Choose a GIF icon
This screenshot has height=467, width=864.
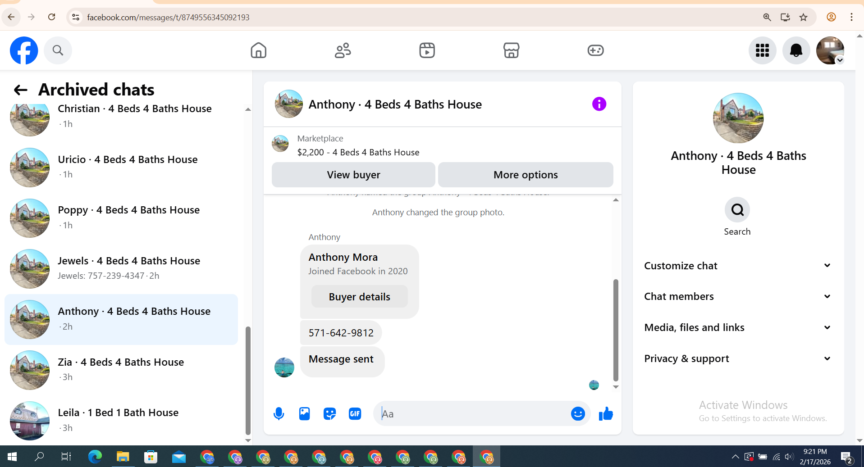tap(355, 413)
